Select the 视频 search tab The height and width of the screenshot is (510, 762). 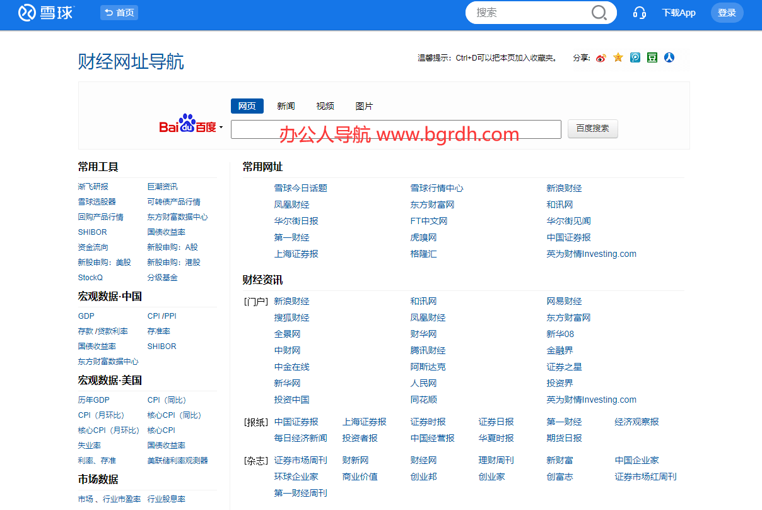pyautogui.click(x=325, y=106)
